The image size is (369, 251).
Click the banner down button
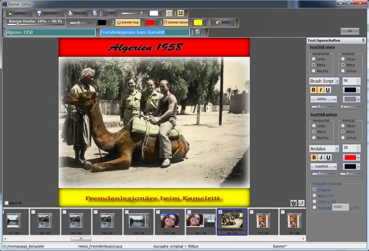(x=176, y=23)
